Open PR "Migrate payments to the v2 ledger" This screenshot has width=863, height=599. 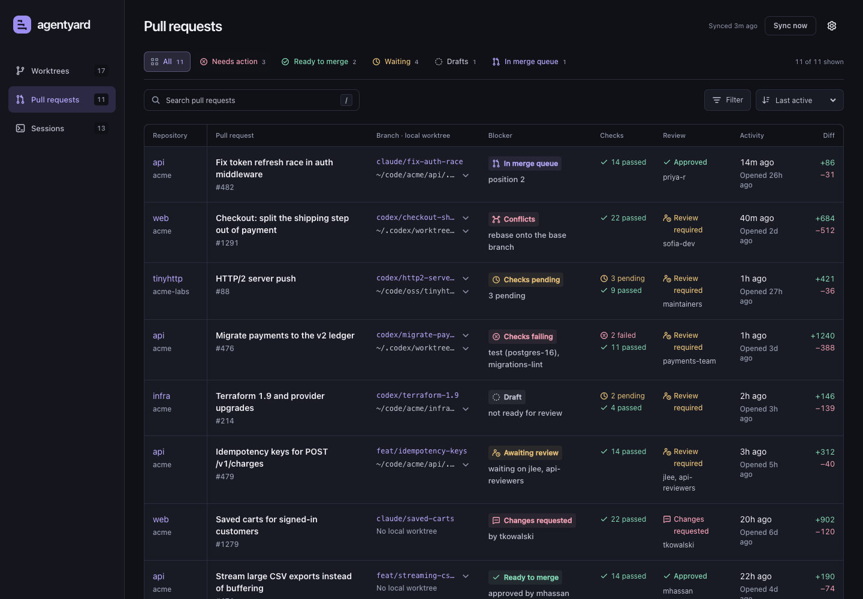[285, 335]
